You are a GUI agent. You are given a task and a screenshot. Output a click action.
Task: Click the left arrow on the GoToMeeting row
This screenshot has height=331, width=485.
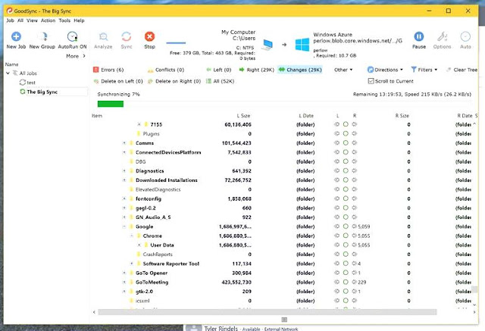click(336, 282)
